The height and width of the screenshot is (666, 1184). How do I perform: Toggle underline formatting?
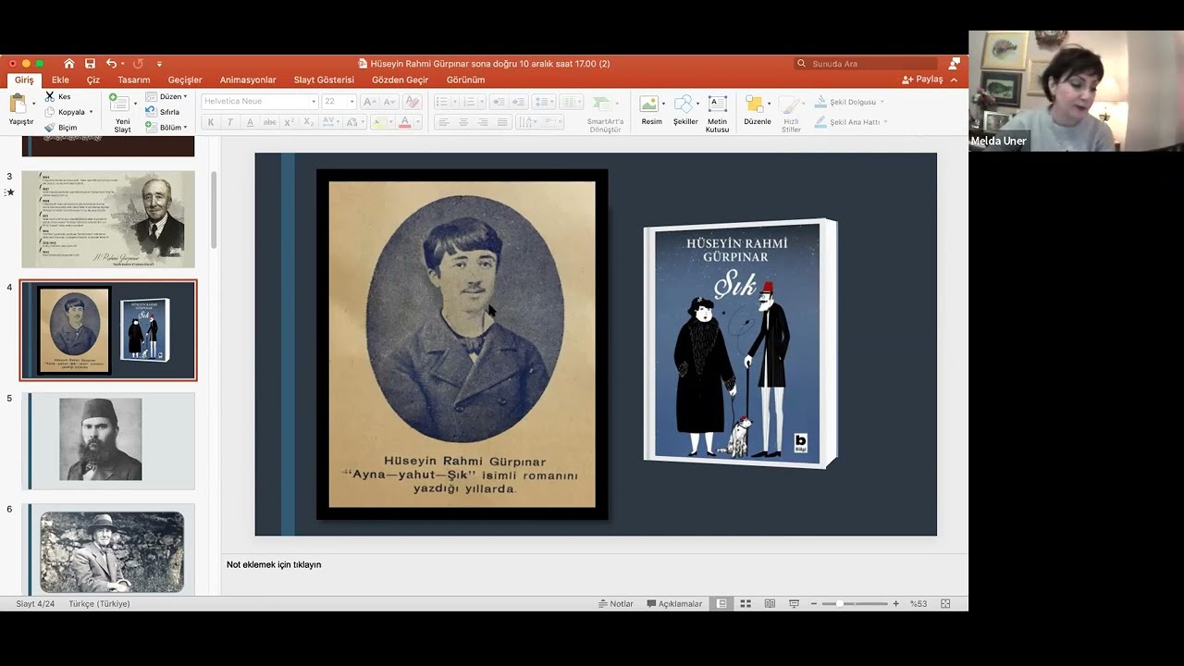(250, 122)
